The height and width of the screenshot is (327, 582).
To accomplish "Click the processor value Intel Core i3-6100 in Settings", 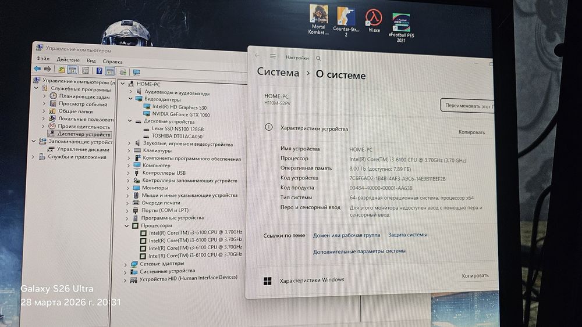I will click(x=407, y=160).
